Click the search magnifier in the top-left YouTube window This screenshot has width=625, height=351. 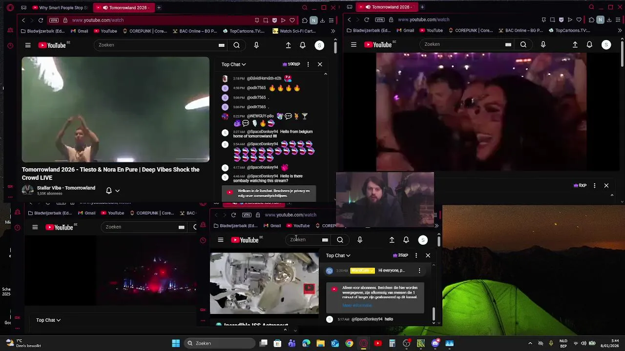236,45
